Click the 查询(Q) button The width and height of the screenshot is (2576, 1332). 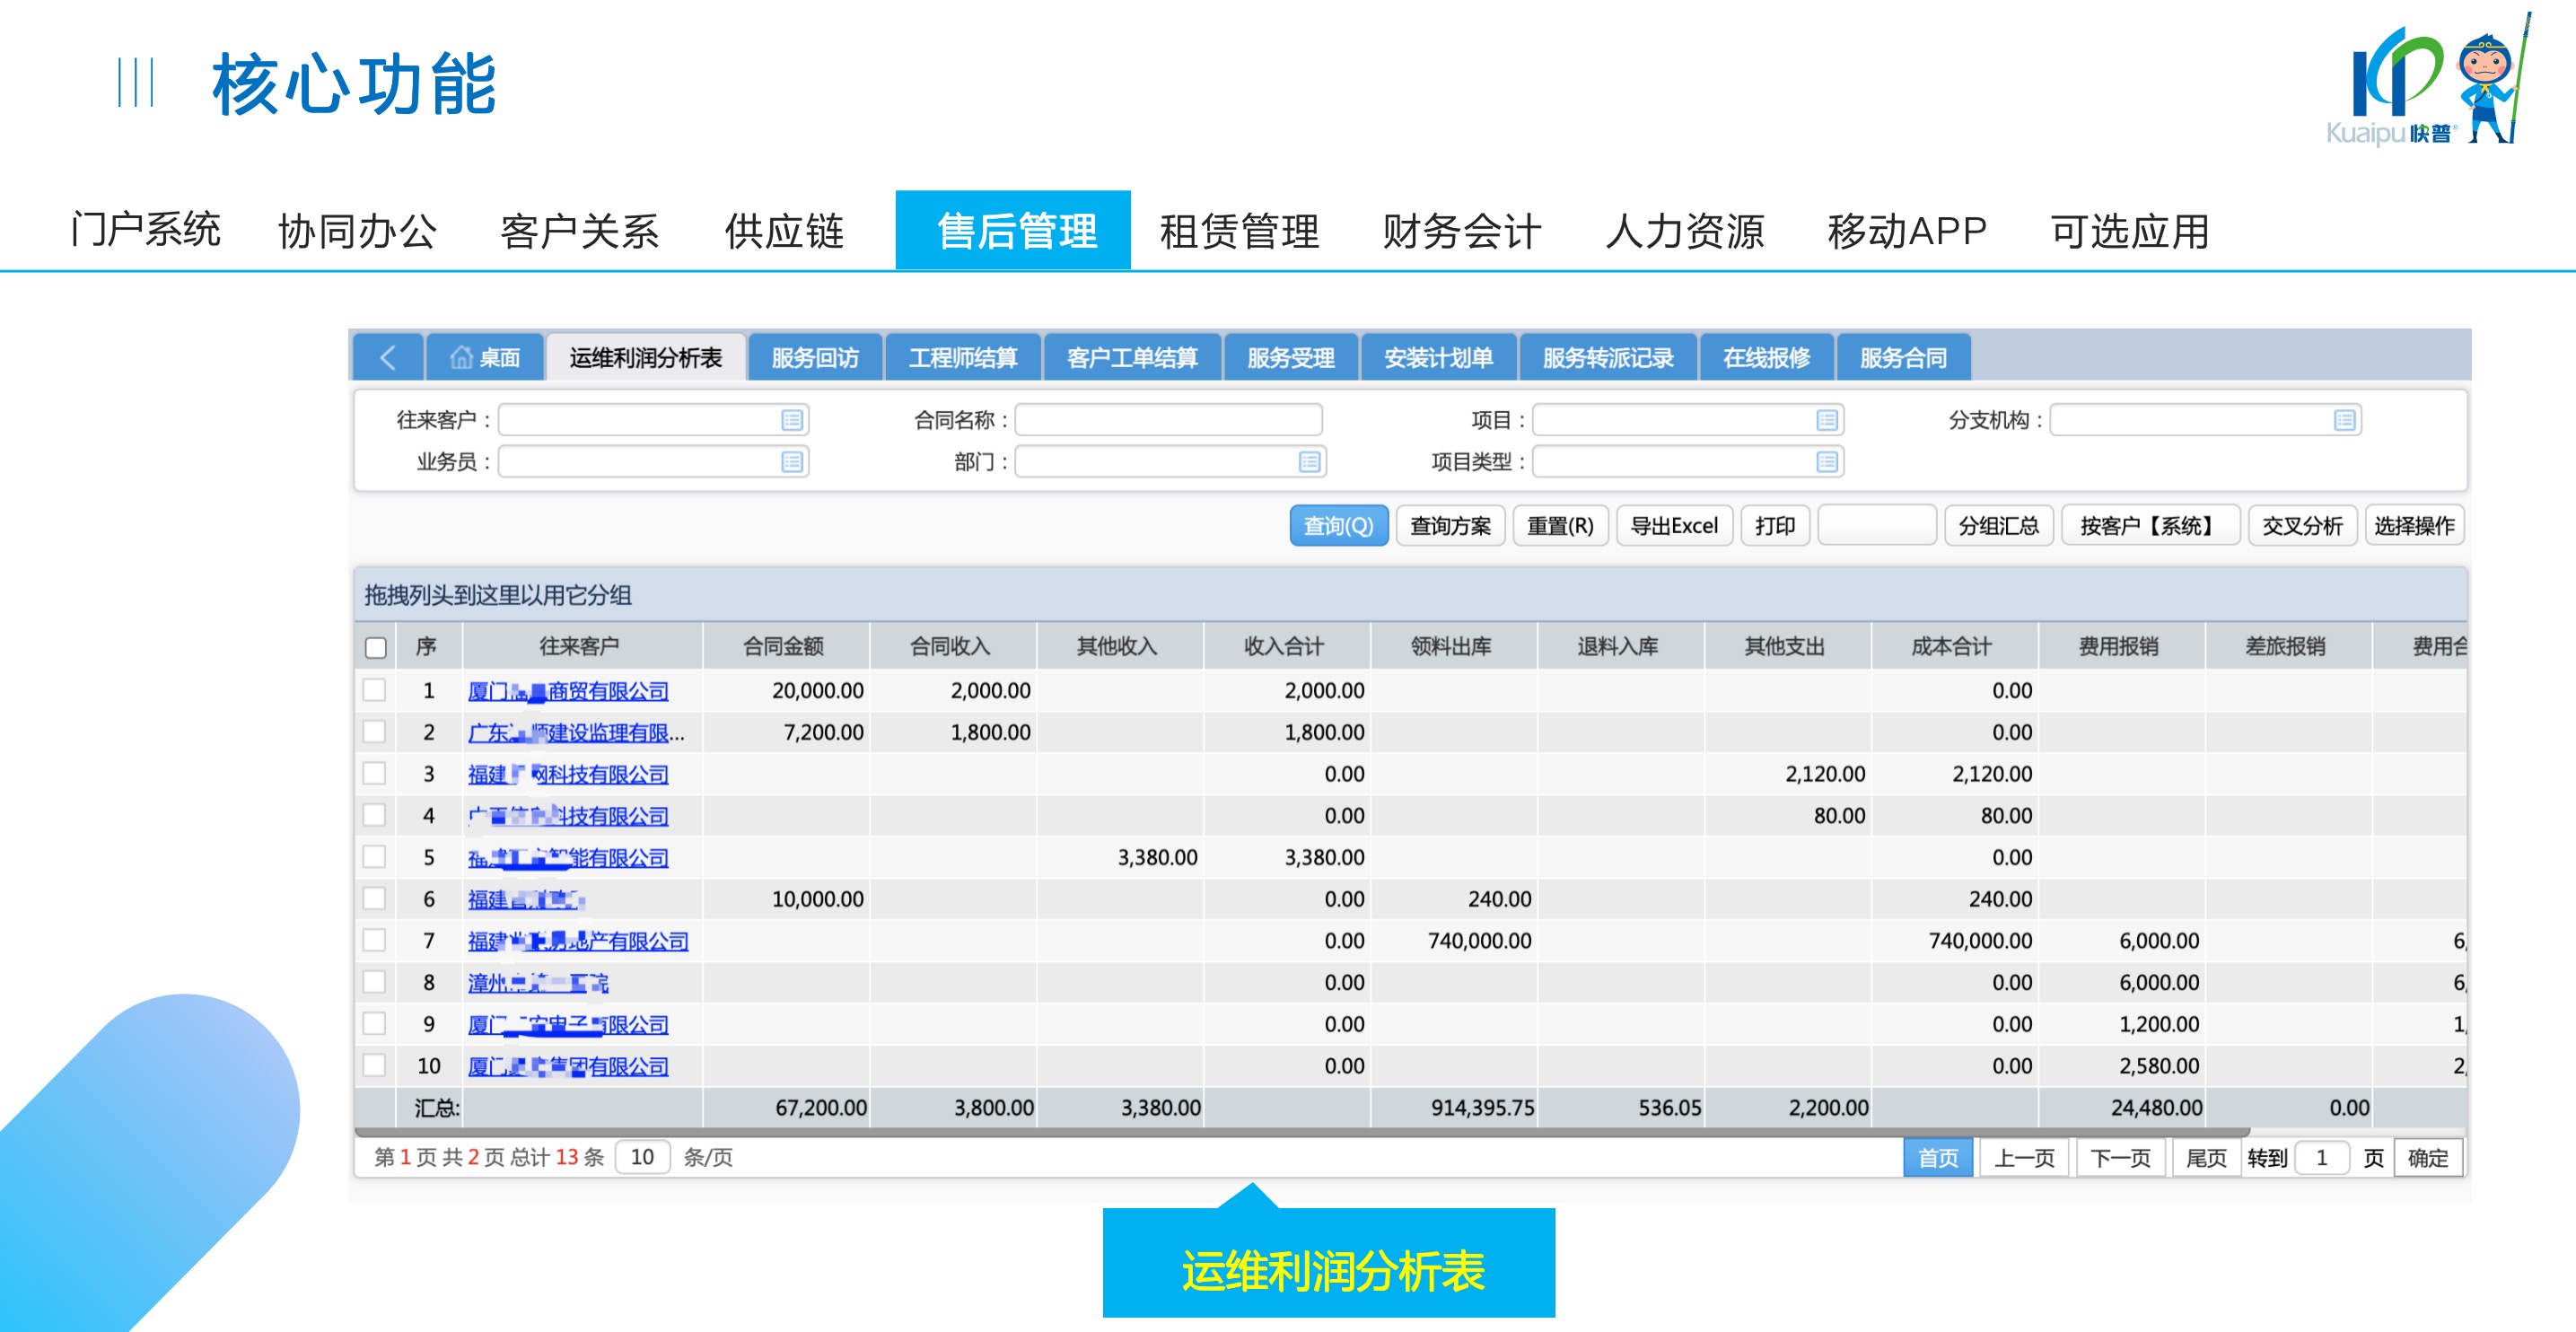click(x=1337, y=525)
